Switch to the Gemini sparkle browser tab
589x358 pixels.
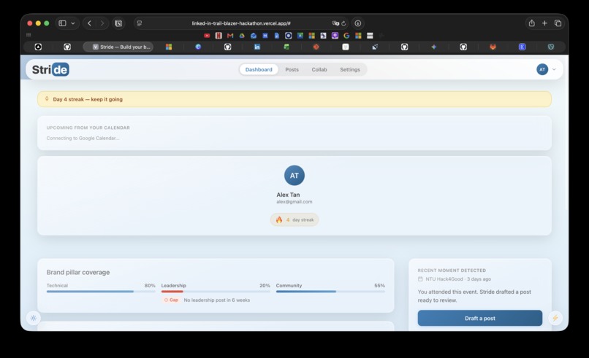pyautogui.click(x=434, y=47)
